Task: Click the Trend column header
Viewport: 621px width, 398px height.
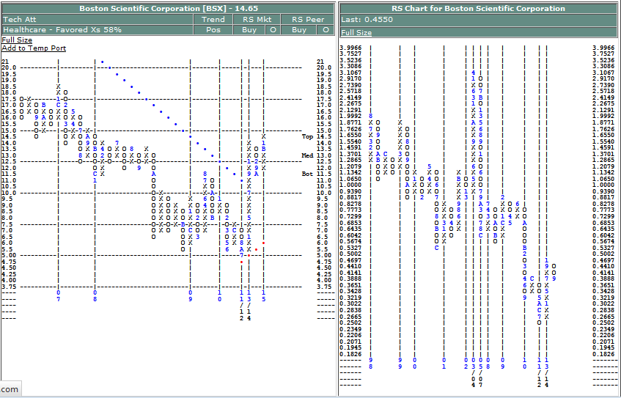Action: tap(213, 19)
